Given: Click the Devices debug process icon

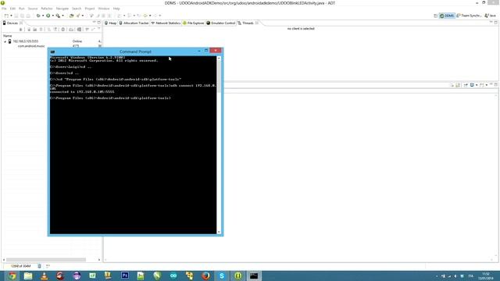Looking at the screenshot, I should point(21,30).
